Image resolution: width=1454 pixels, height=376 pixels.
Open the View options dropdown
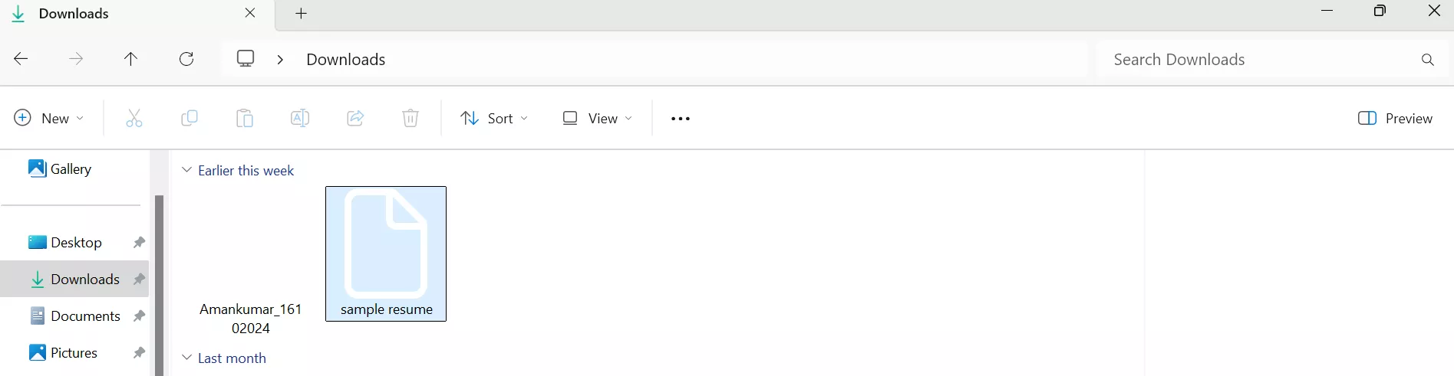[x=598, y=118]
